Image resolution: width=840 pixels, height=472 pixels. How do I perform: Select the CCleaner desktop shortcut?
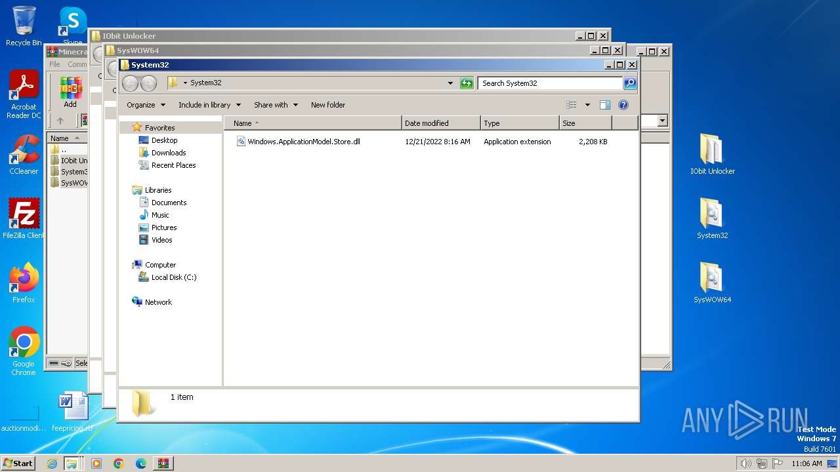point(24,155)
